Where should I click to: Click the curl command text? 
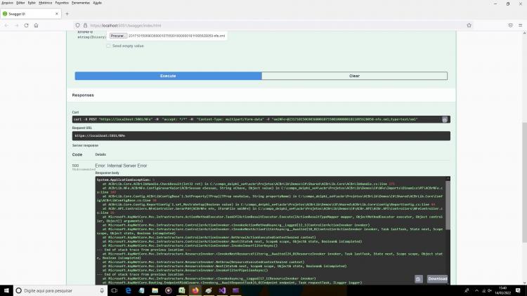[x=246, y=119]
